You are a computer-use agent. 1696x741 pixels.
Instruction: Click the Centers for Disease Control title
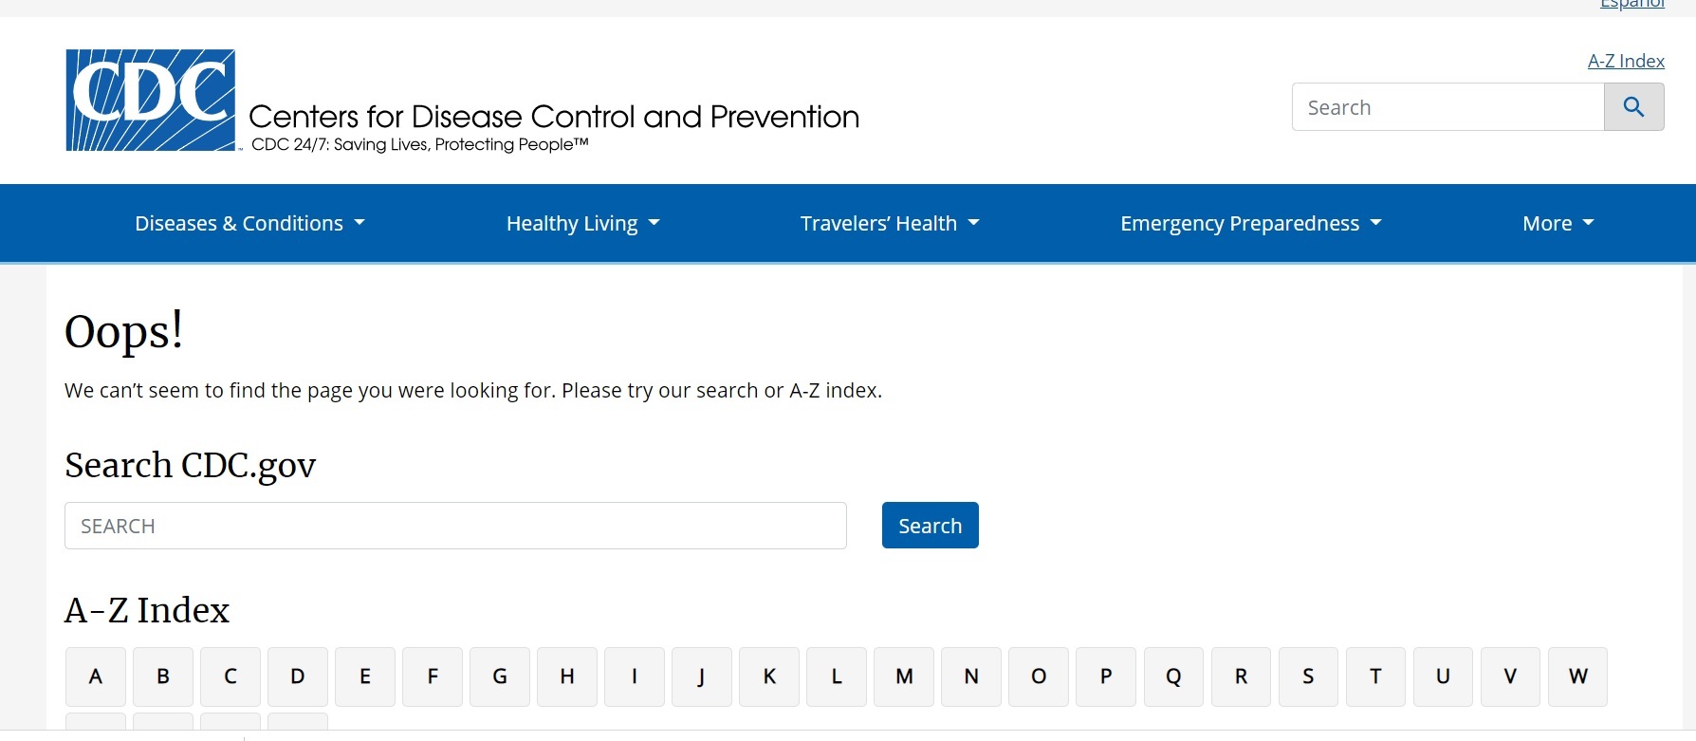554,117
